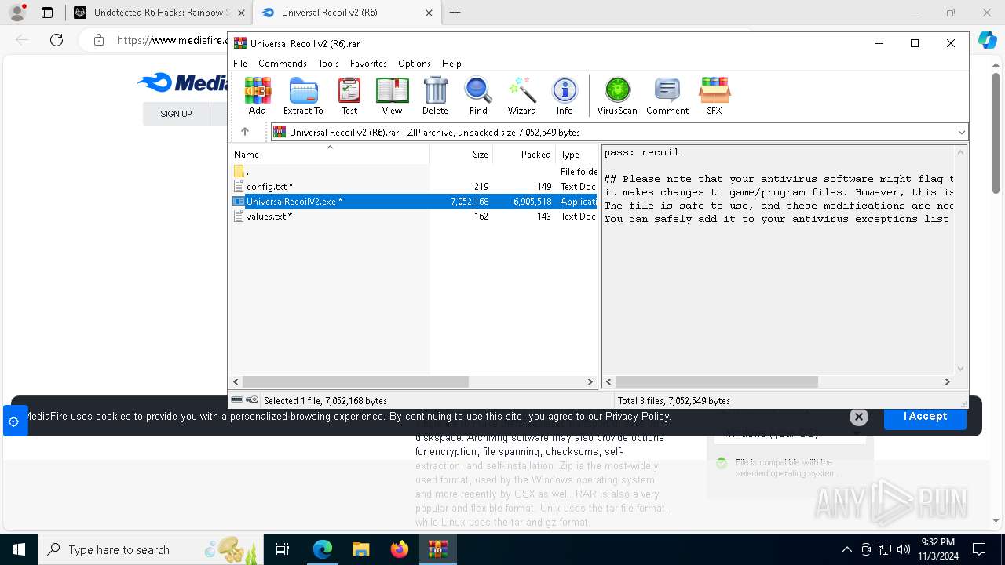Open the Edge profile avatar
This screenshot has height=565, width=1005.
tap(17, 13)
